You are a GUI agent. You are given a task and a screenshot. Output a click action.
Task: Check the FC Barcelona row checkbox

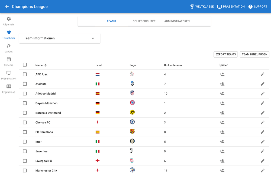[25, 132]
